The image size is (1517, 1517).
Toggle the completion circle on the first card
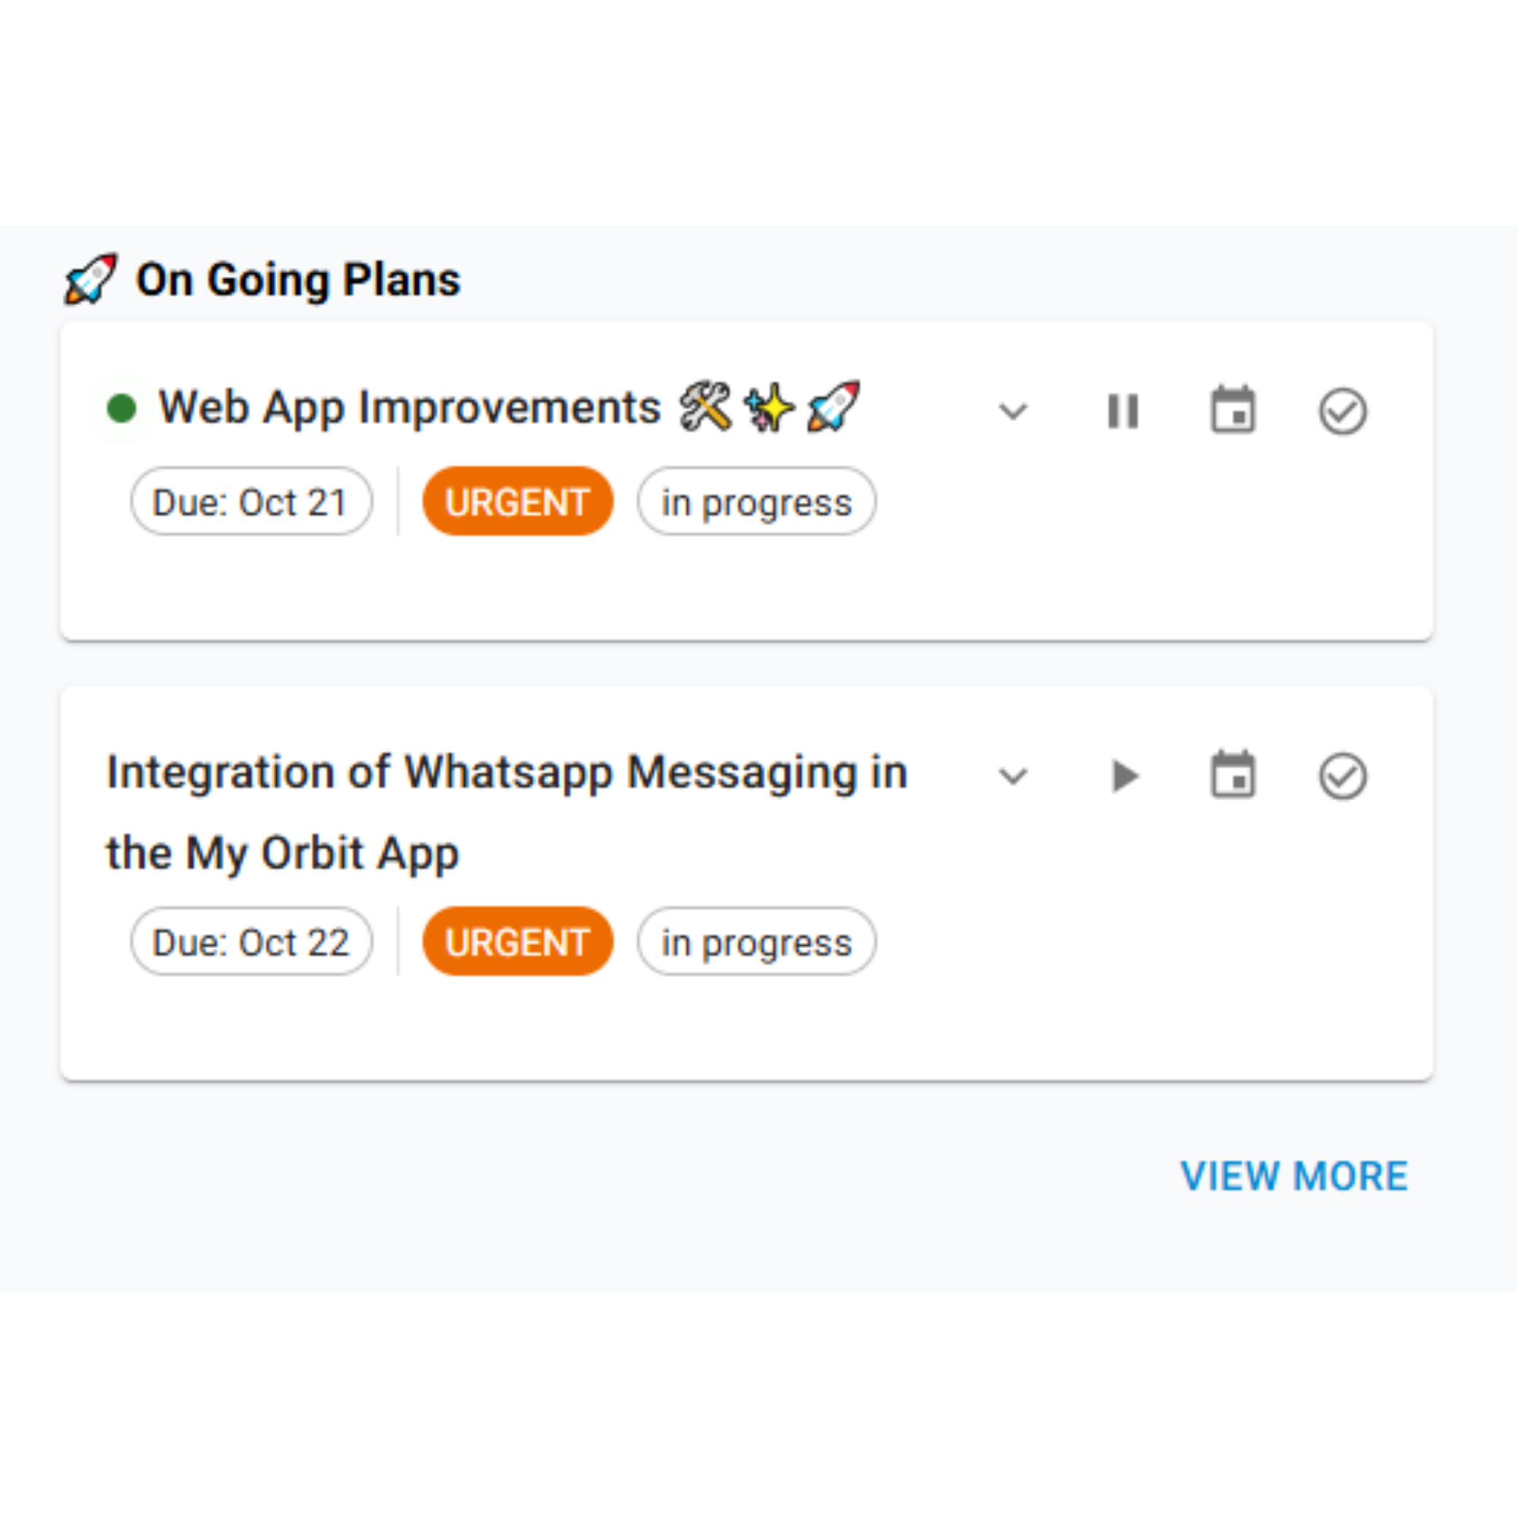1343,410
